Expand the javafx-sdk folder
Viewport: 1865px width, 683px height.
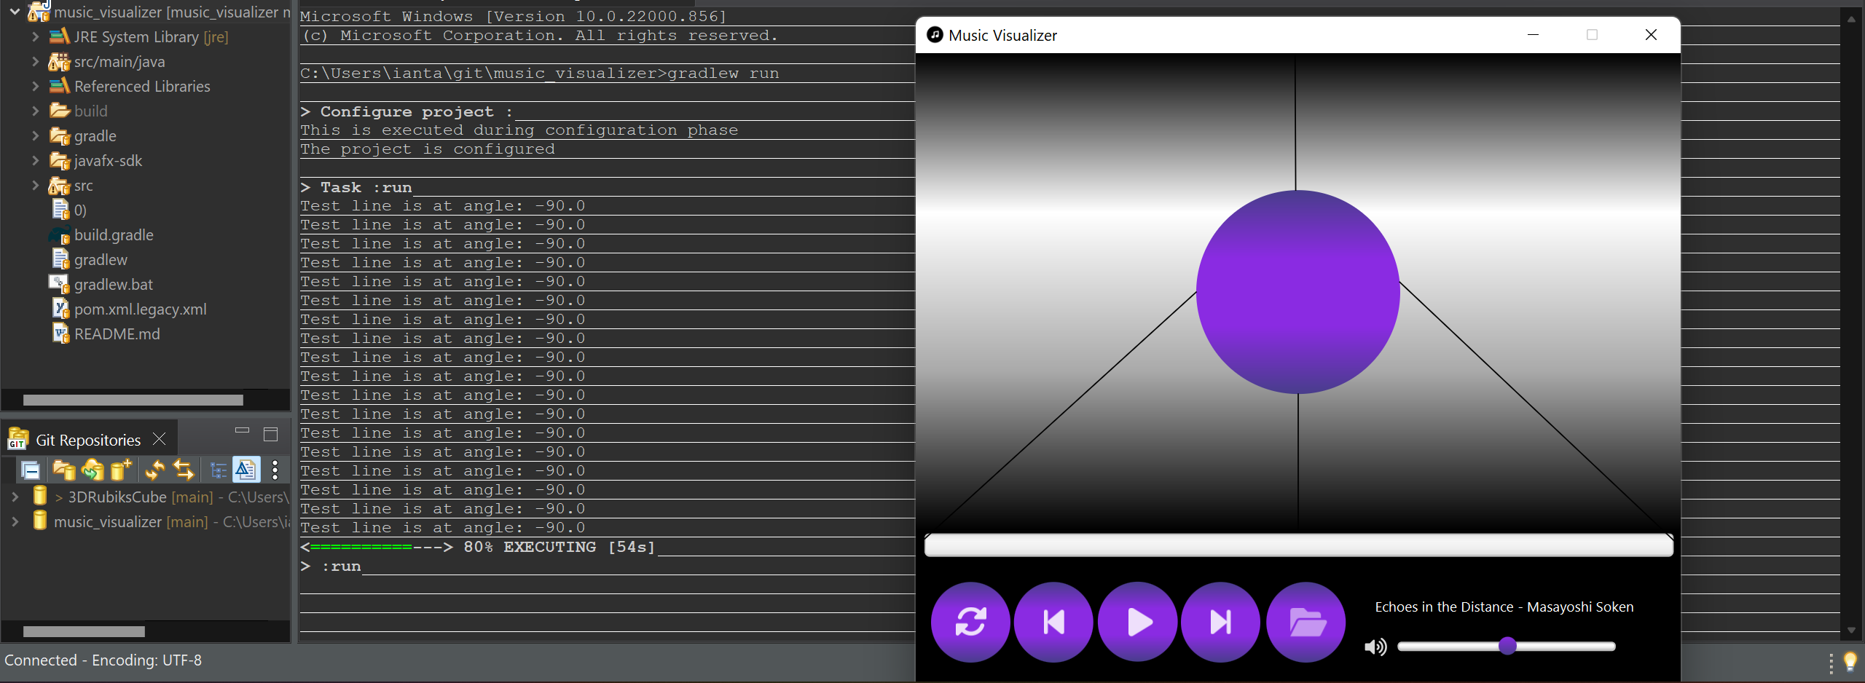click(x=35, y=160)
